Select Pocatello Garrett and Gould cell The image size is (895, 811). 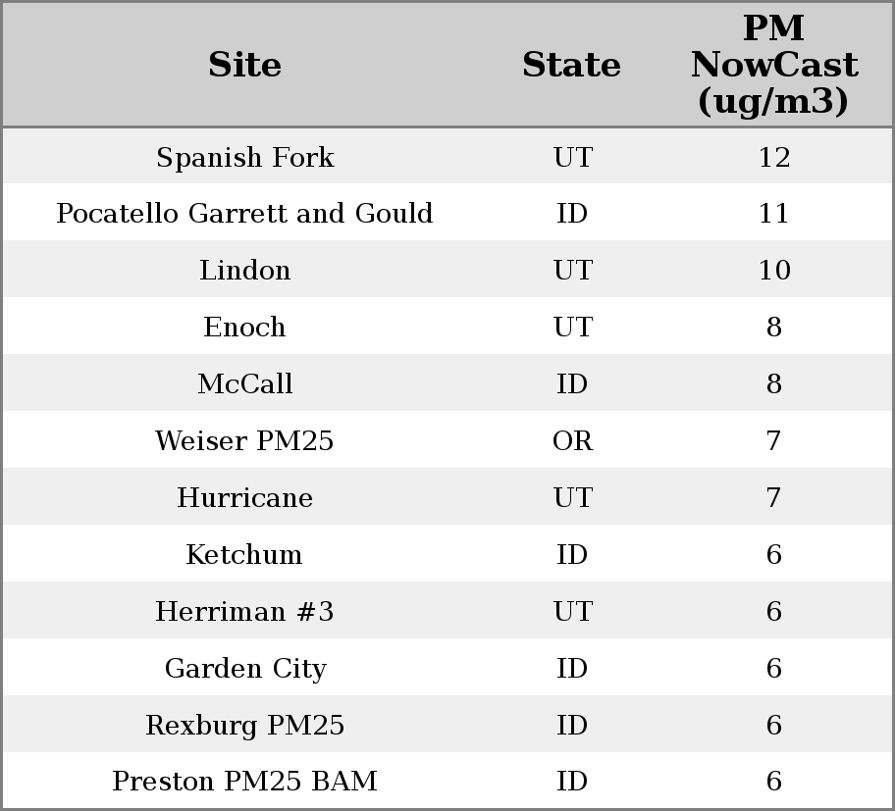tap(244, 214)
